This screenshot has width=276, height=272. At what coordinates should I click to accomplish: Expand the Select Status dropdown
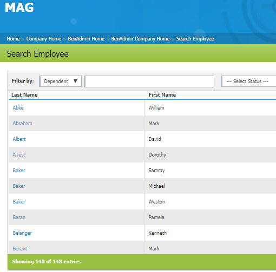click(x=248, y=81)
